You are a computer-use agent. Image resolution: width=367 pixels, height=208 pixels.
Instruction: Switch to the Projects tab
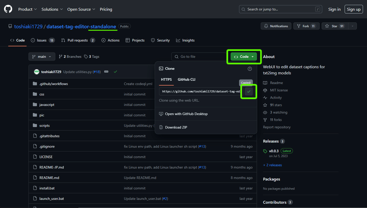click(135, 40)
